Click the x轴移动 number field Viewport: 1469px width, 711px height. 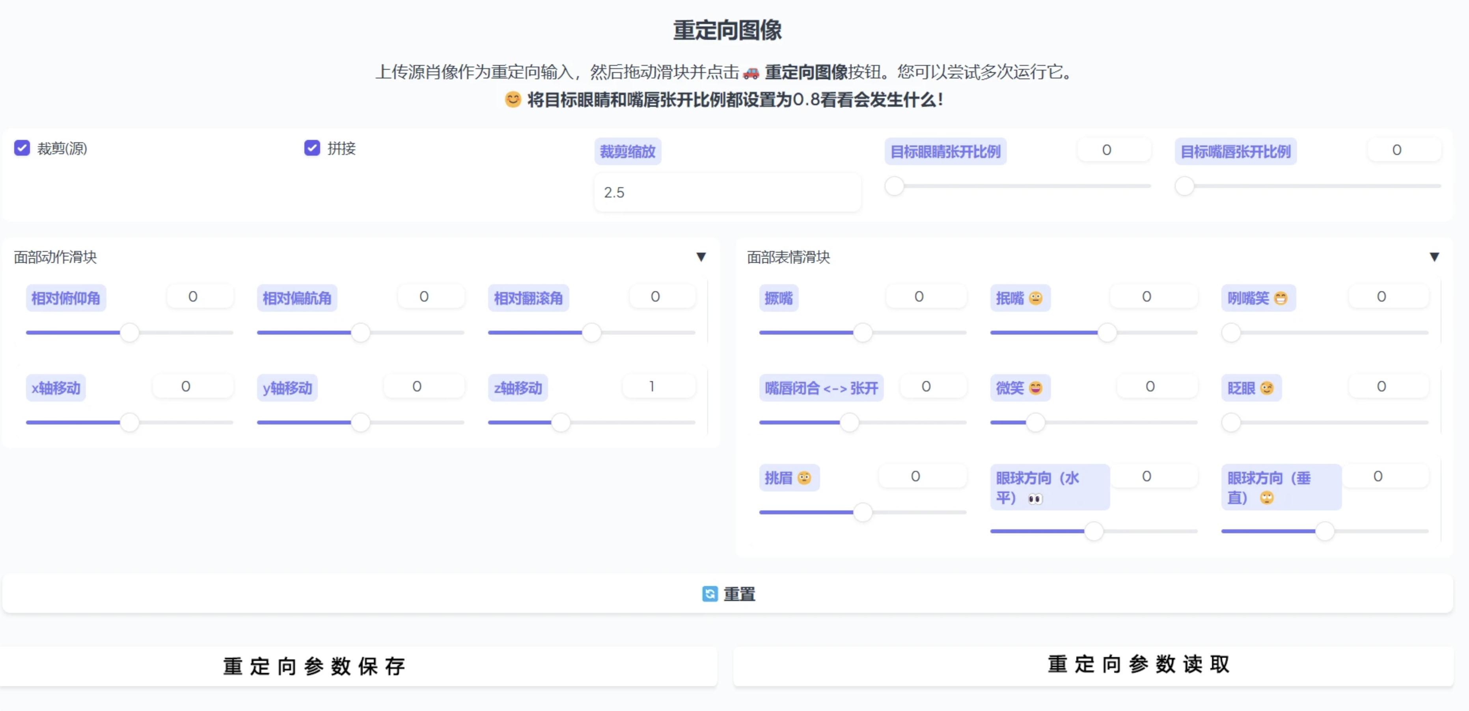193,387
